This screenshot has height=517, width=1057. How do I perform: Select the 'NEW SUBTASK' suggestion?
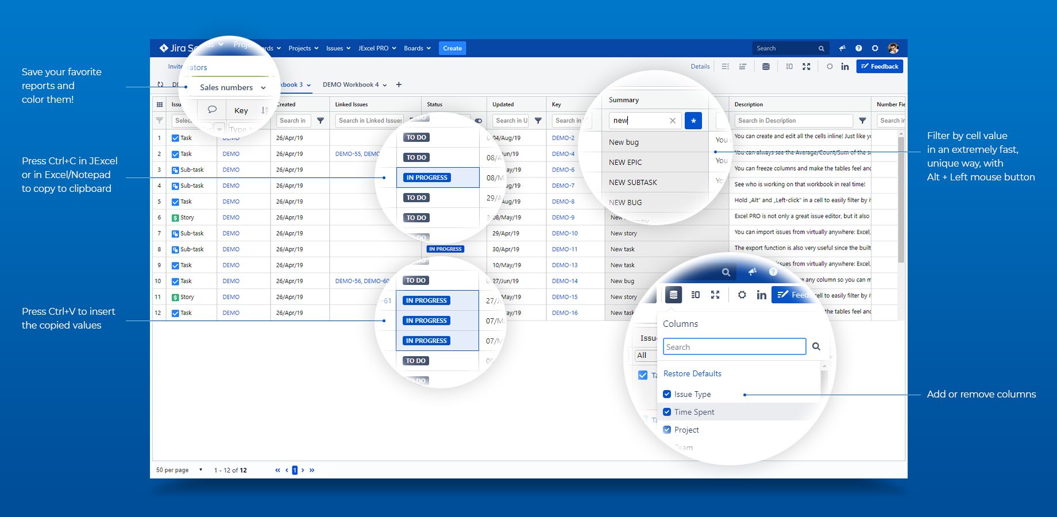pyautogui.click(x=633, y=182)
